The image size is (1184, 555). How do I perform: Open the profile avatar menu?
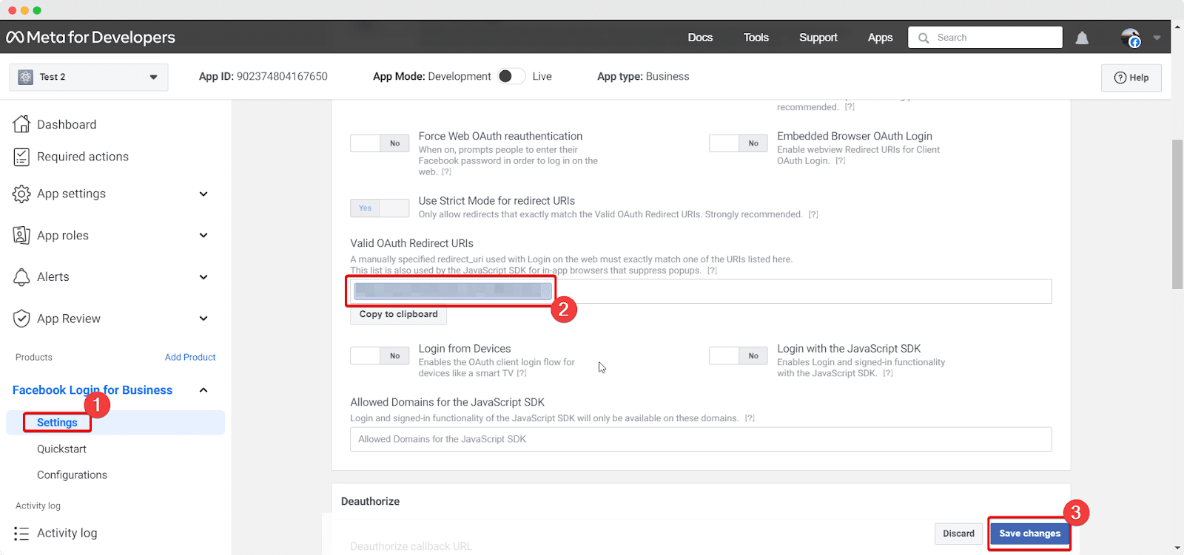tap(1131, 38)
